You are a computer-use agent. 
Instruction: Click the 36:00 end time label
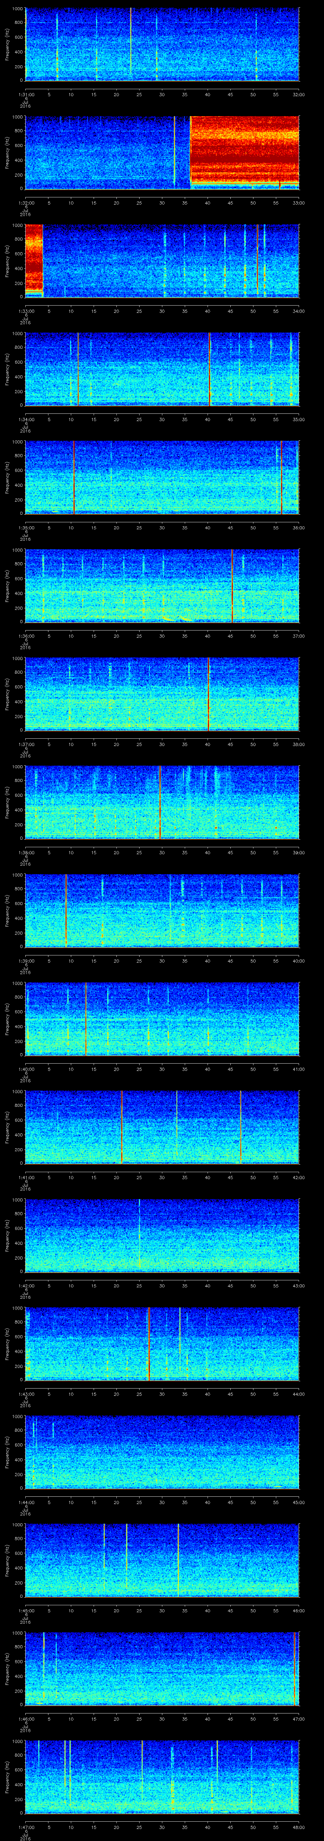(298, 527)
